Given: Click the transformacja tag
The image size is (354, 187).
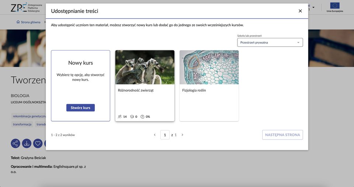Looking at the screenshot, I should pos(22,124).
